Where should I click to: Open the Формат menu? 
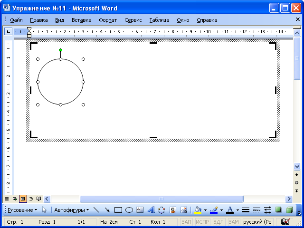108,20
